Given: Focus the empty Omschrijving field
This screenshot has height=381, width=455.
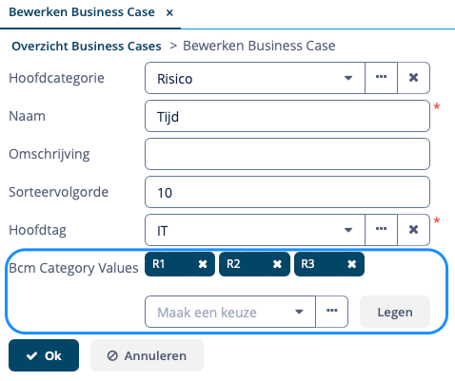Looking at the screenshot, I should [287, 154].
